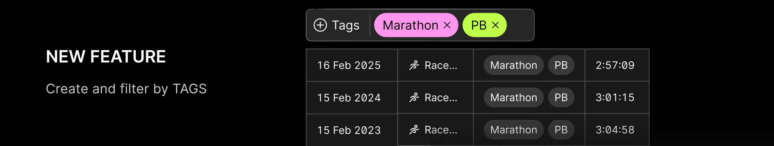The width and height of the screenshot is (774, 146).
Task: Click the 3:01:15 time cell
Action: pos(617,98)
